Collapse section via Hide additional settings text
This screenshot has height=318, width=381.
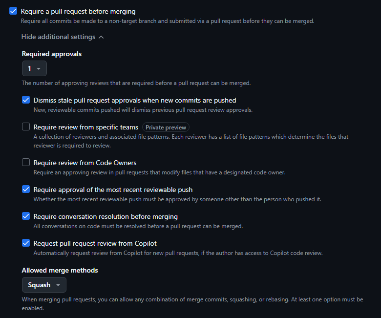click(x=58, y=37)
